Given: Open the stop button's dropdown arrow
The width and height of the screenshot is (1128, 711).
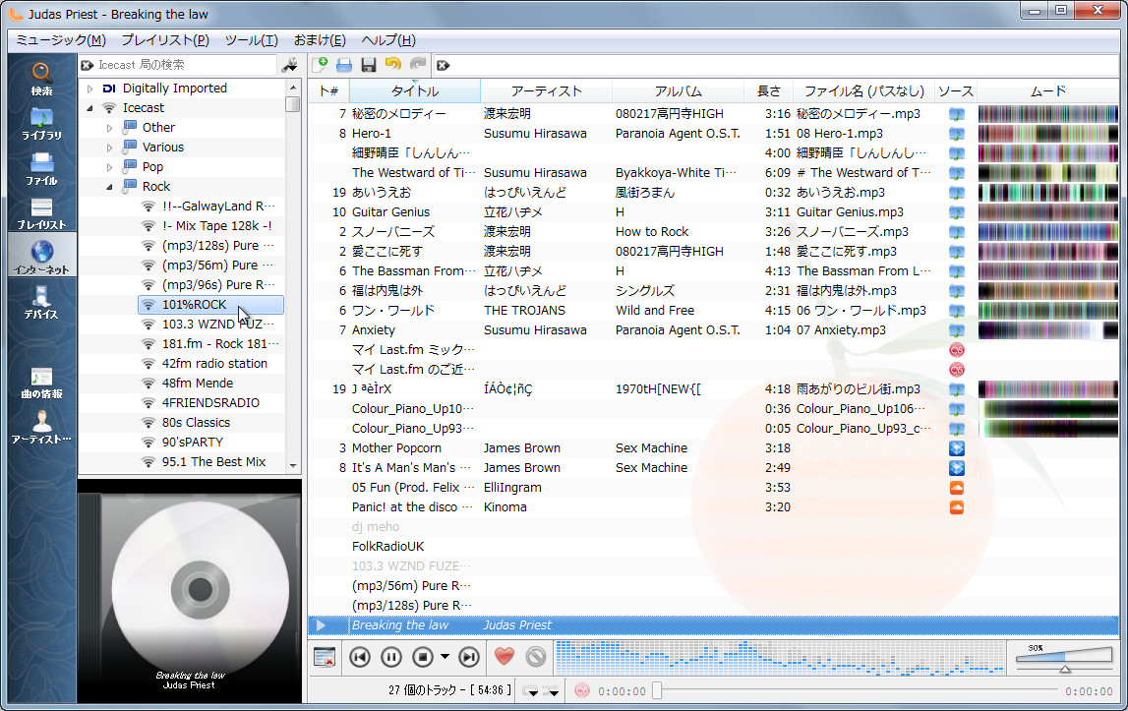Looking at the screenshot, I should click(444, 657).
